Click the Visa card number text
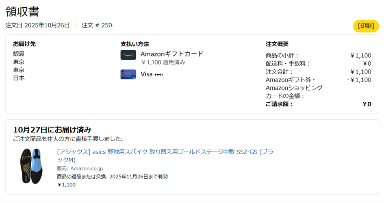The image size is (384, 203). click(x=152, y=74)
